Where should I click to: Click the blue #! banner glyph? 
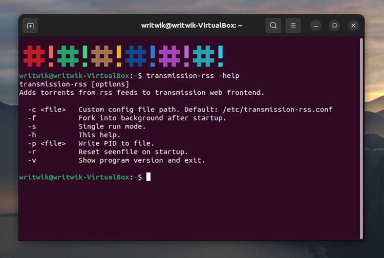(140, 56)
